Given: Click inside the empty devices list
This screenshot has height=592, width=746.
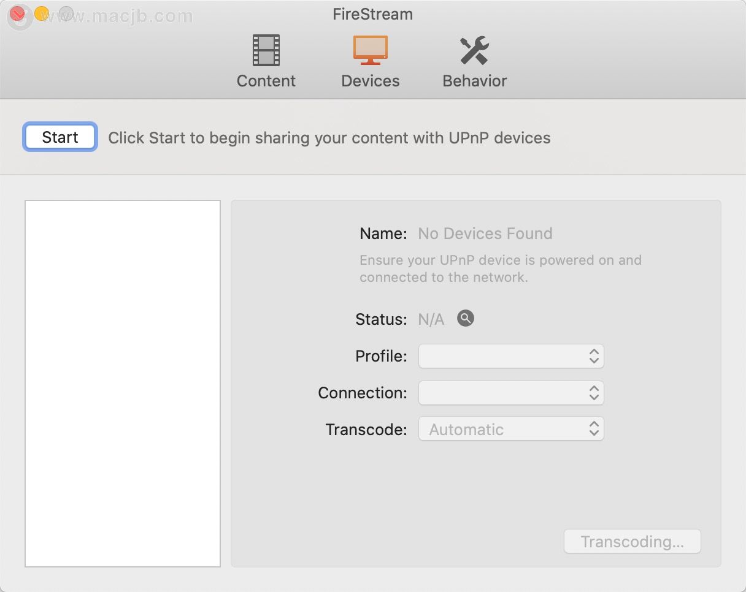Looking at the screenshot, I should pos(123,384).
